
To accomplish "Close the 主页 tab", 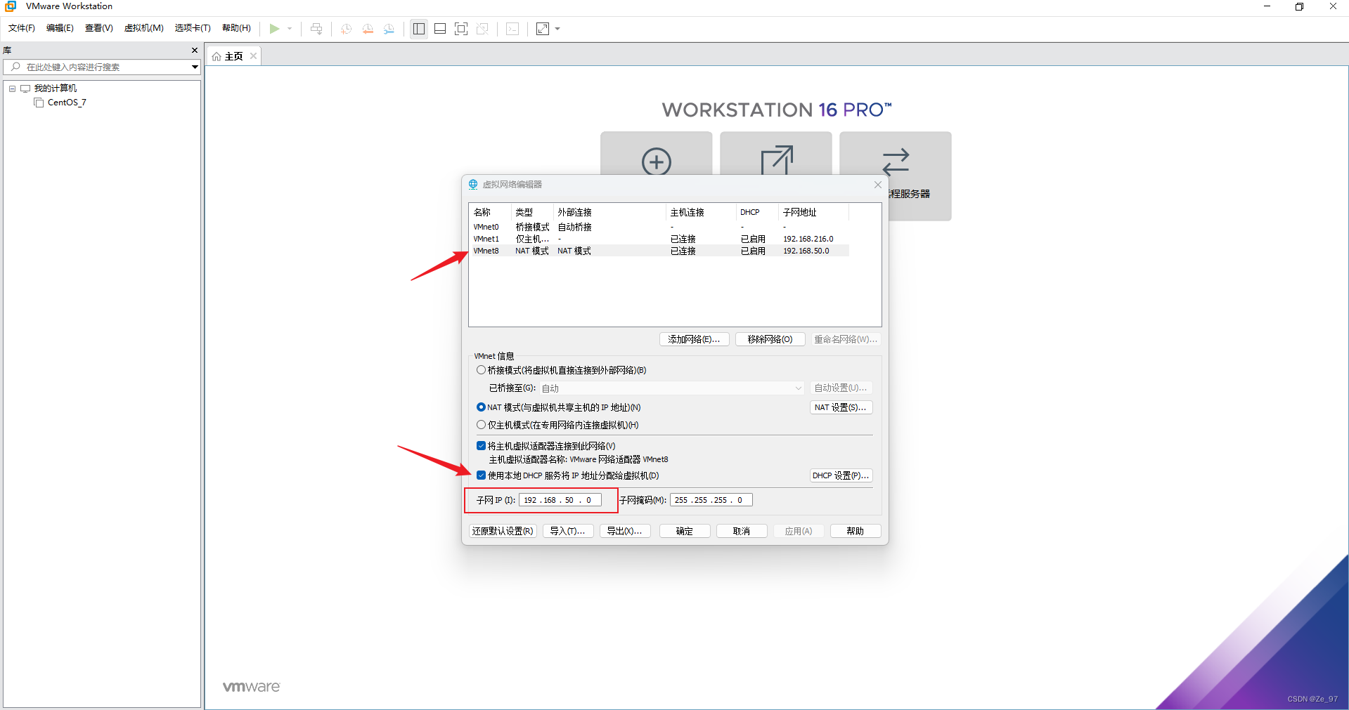I will (x=253, y=56).
